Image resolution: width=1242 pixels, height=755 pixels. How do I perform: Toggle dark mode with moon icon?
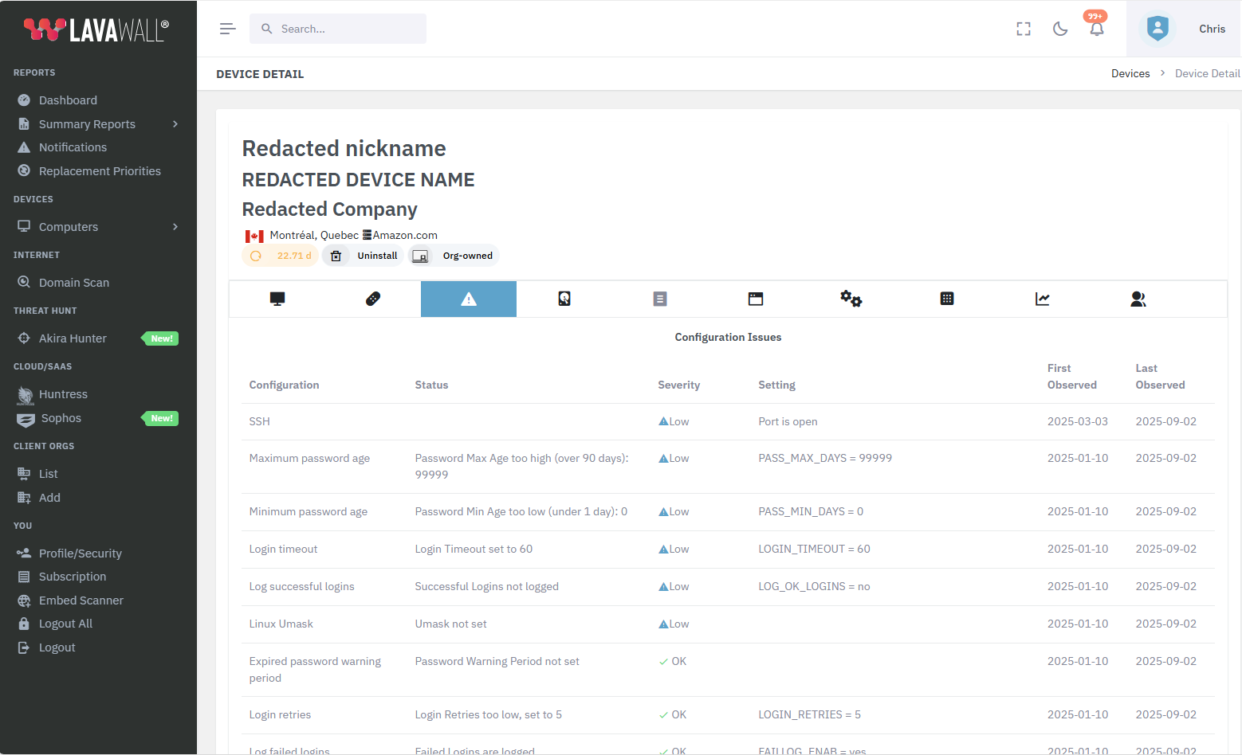tap(1060, 29)
